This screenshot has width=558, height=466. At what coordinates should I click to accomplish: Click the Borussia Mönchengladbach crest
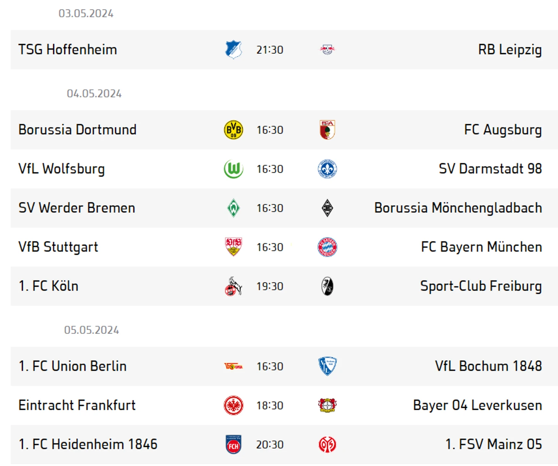click(327, 208)
